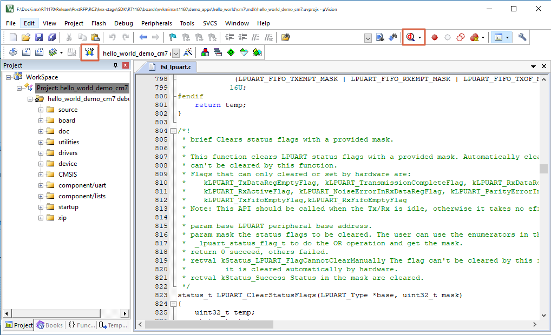
Task: Insert breakpoint with red circle icon
Action: pos(435,37)
